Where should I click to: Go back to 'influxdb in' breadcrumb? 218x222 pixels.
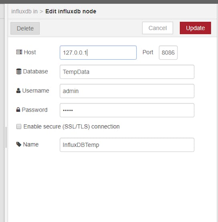click(24, 11)
